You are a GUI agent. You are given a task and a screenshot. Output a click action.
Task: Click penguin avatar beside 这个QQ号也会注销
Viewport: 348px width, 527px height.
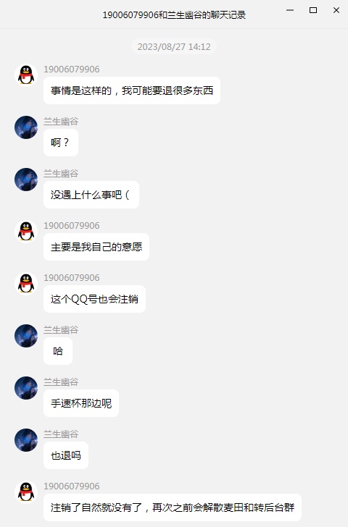coord(26,284)
